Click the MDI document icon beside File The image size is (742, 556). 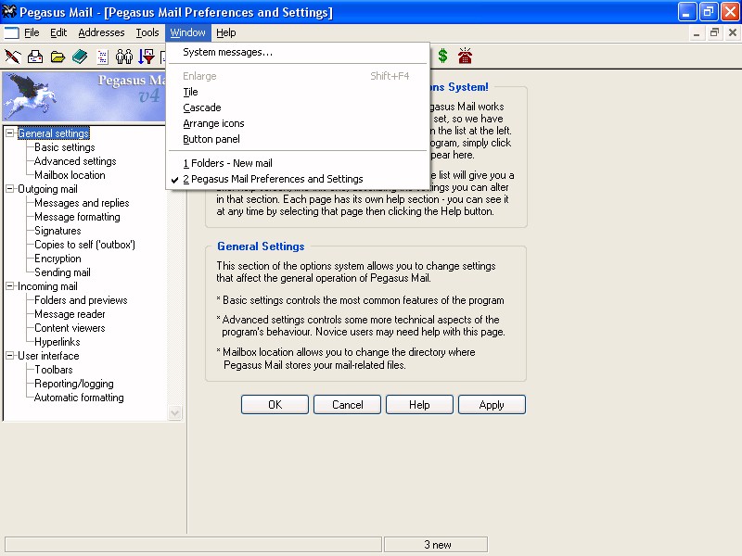pos(11,32)
